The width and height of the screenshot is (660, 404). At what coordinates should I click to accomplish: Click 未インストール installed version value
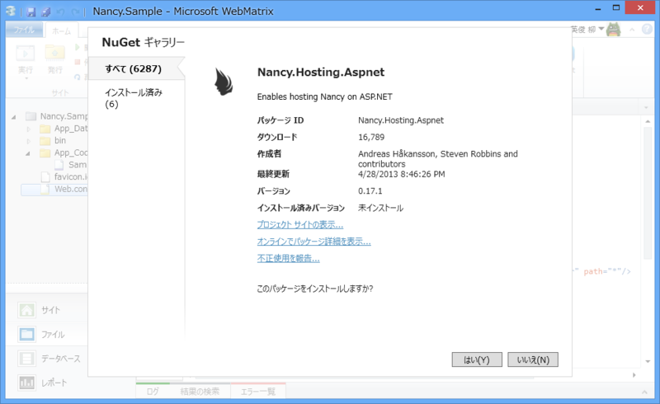click(x=380, y=208)
